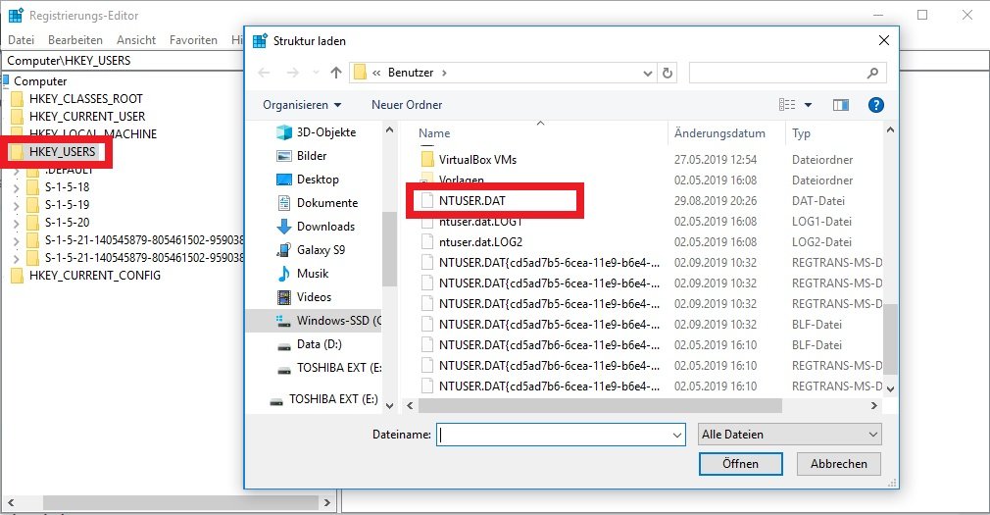
Task: Click the Öffnen button
Action: coord(741,464)
